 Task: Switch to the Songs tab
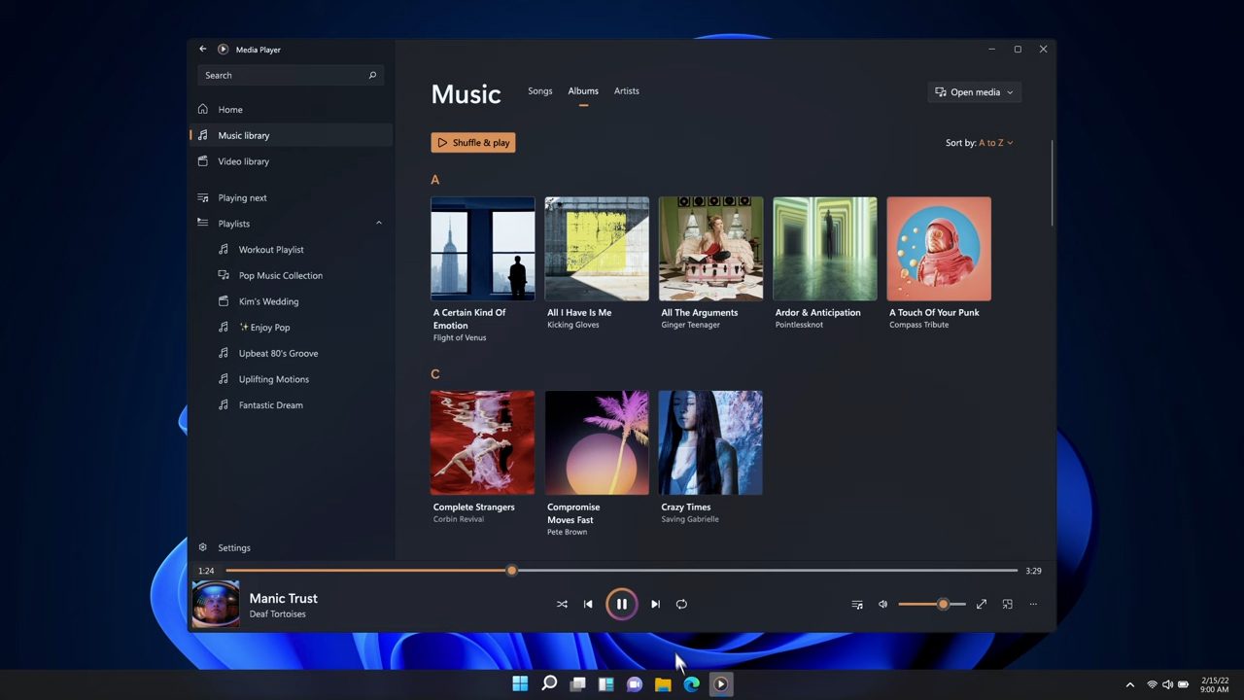click(x=539, y=90)
